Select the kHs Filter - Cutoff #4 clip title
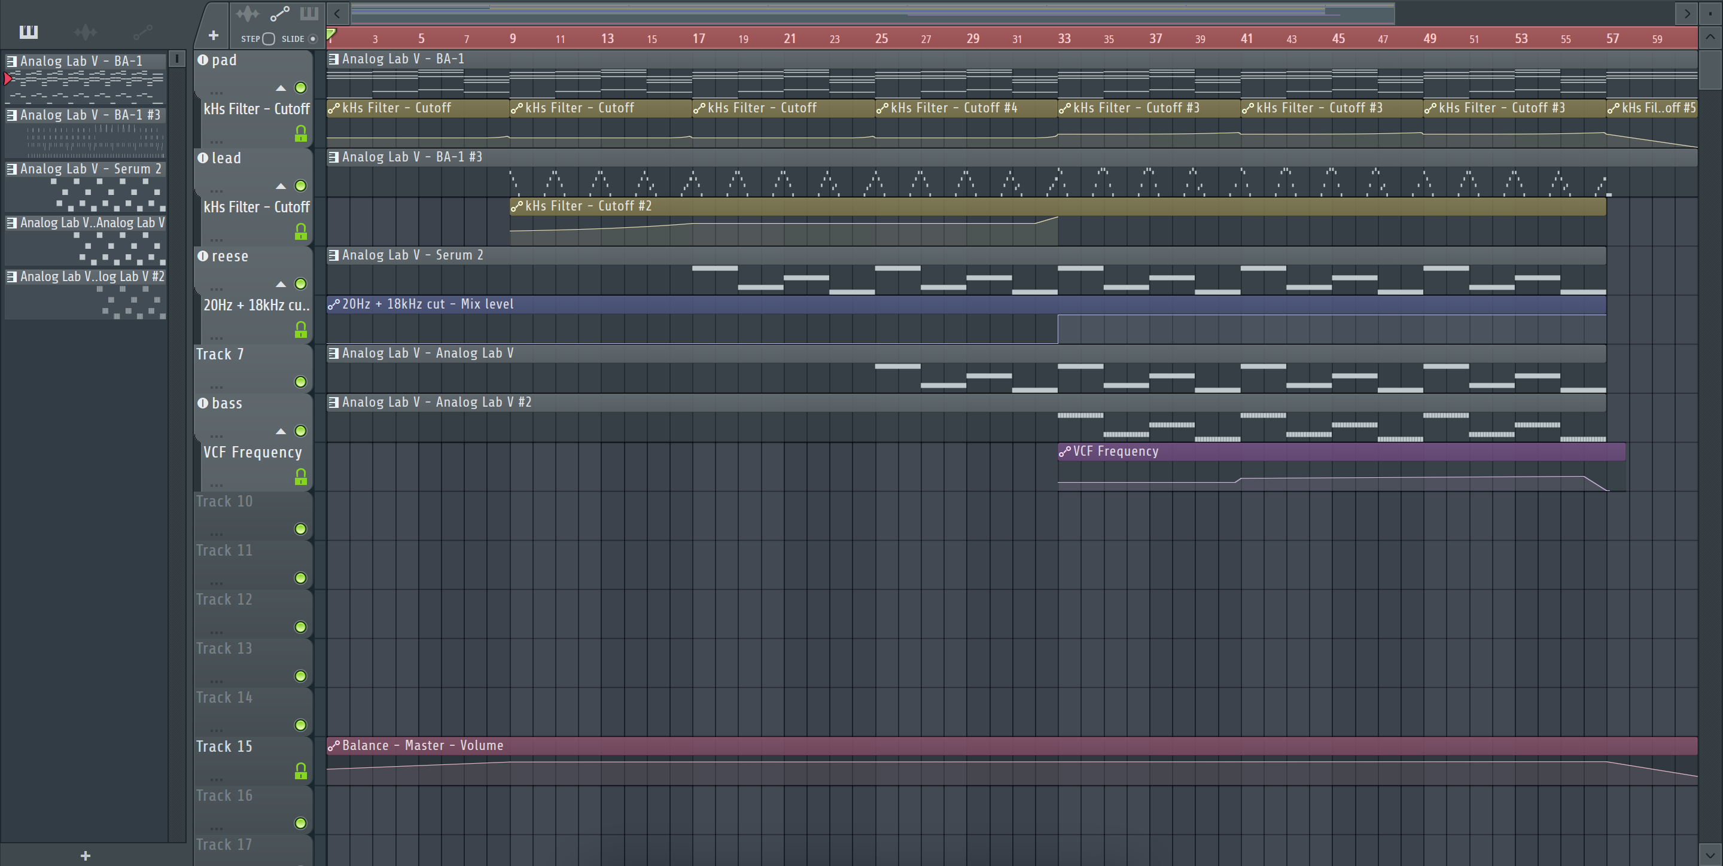Viewport: 1723px width, 866px height. tap(954, 108)
